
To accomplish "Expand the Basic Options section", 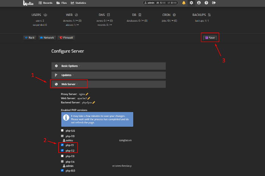I will click(109, 66).
